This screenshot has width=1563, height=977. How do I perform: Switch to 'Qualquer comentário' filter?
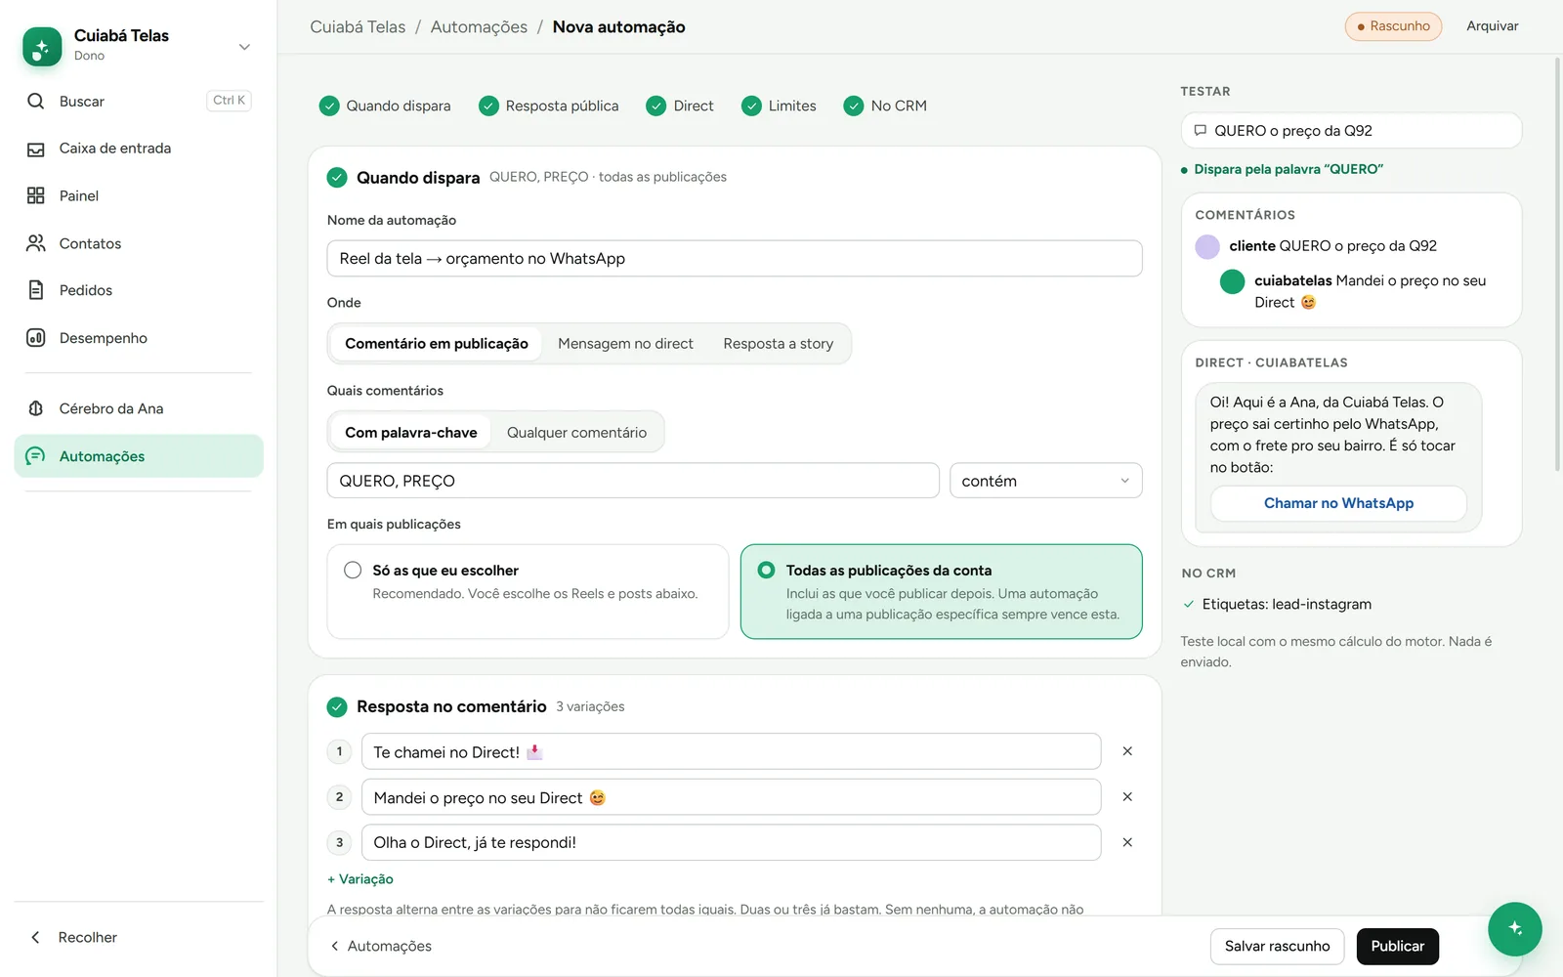tap(576, 433)
